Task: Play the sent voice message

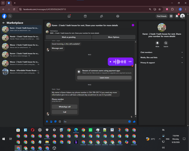Action: pyautogui.click(x=110, y=62)
